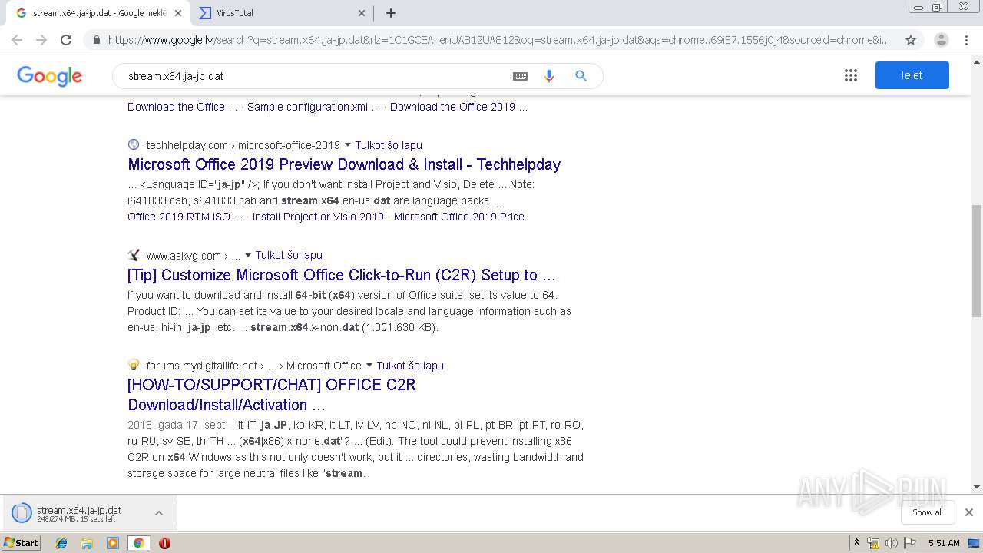Click Tulkot šo lapu for mydigitallife result
Viewport: 983px width, 553px height.
pos(410,366)
